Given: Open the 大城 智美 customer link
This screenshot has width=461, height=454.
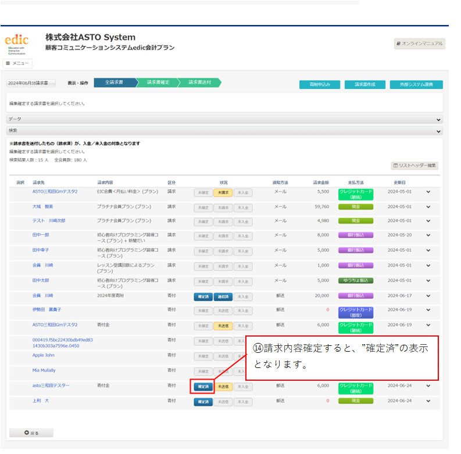Looking at the screenshot, I should [42, 207].
